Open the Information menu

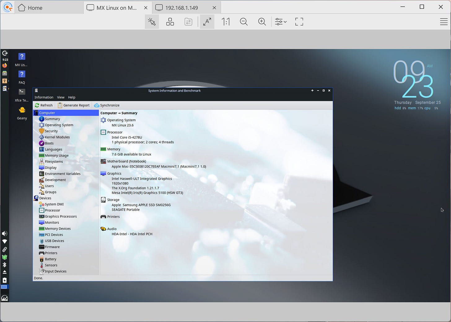[x=44, y=97]
